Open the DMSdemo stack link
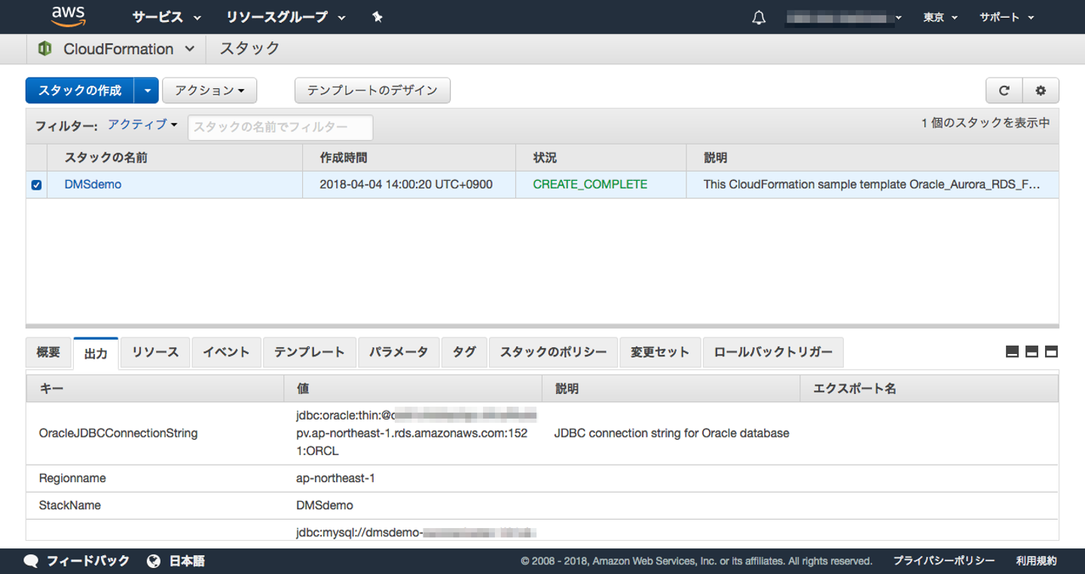This screenshot has width=1085, height=574. point(93,185)
